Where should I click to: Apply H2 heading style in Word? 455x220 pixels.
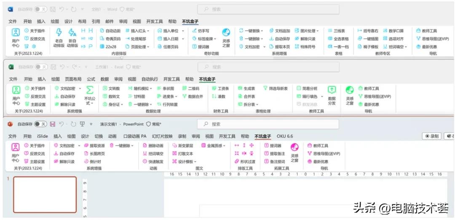click(x=91, y=39)
